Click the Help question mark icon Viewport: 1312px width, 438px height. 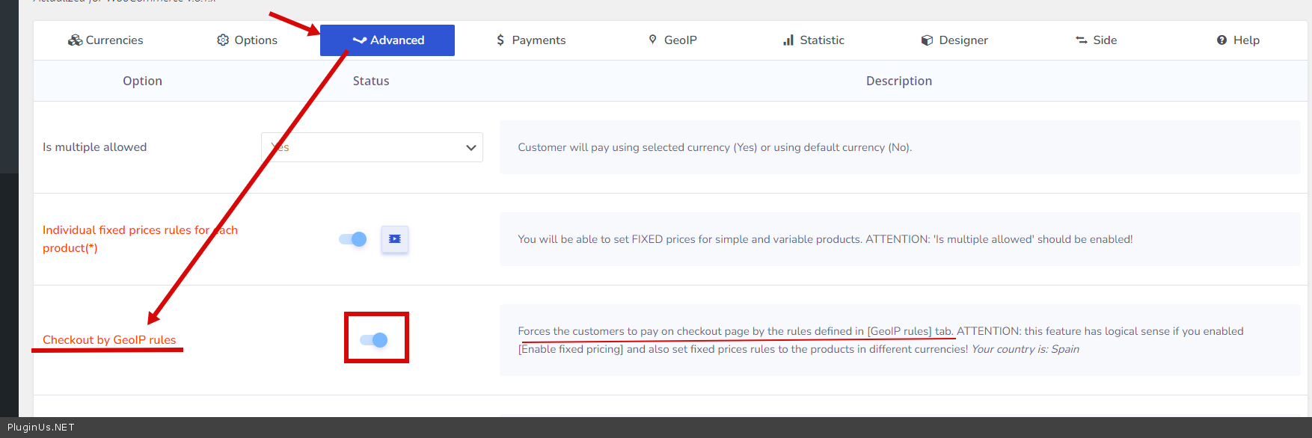(x=1221, y=40)
